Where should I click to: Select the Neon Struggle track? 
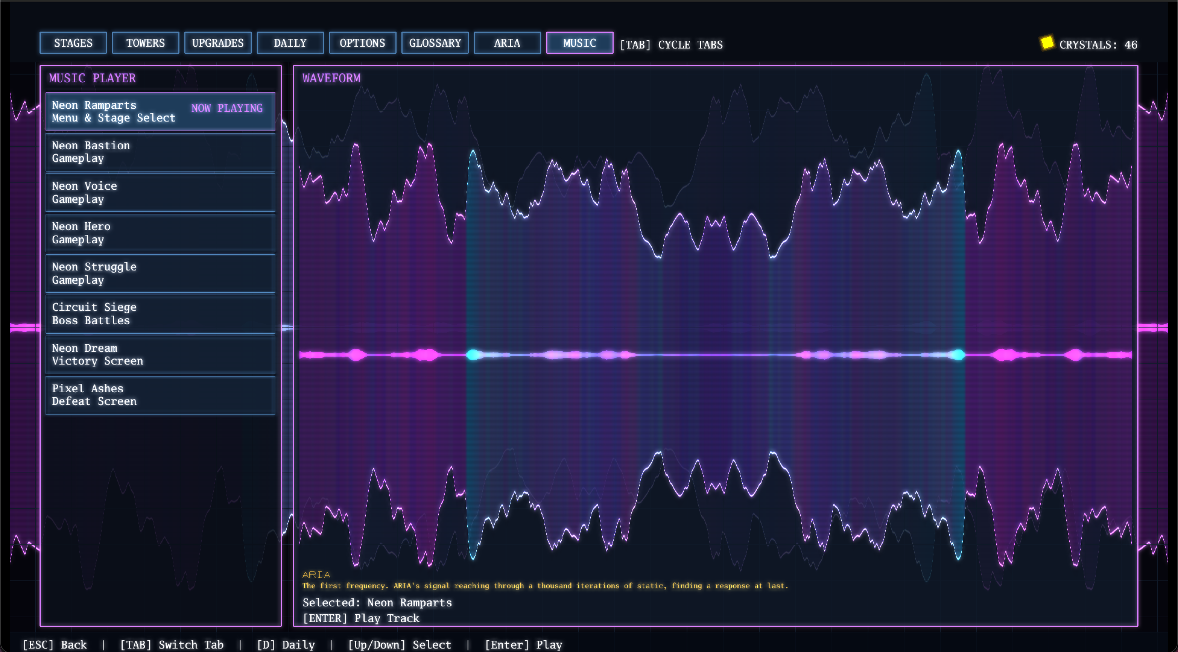(160, 273)
